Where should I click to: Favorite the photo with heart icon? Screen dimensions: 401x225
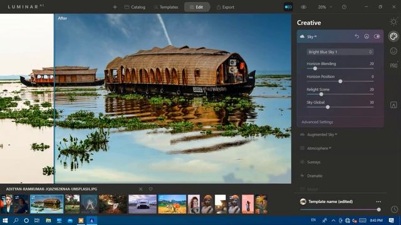[x=150, y=189]
